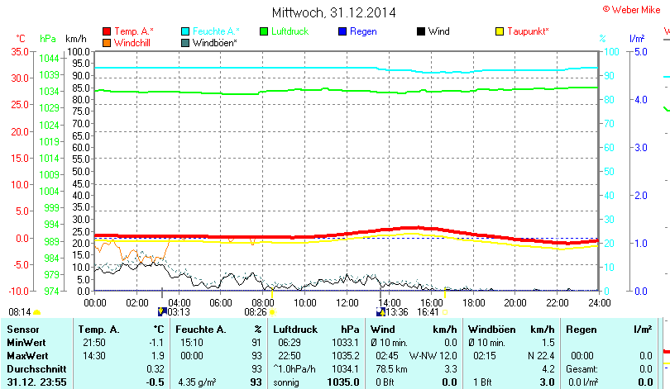Click the sonnig weather status text
This screenshot has height=389, width=670.
pos(286,382)
